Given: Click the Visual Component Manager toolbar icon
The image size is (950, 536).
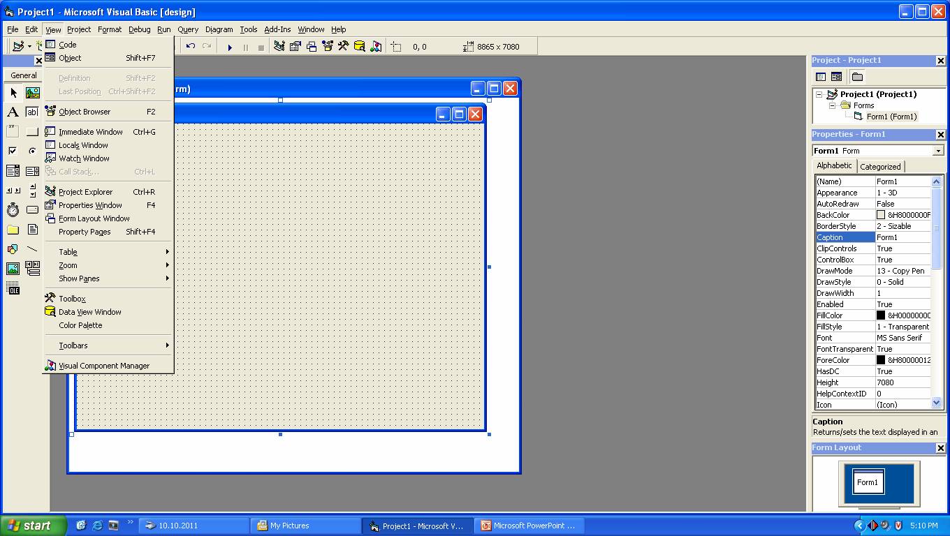Looking at the screenshot, I should tap(376, 47).
